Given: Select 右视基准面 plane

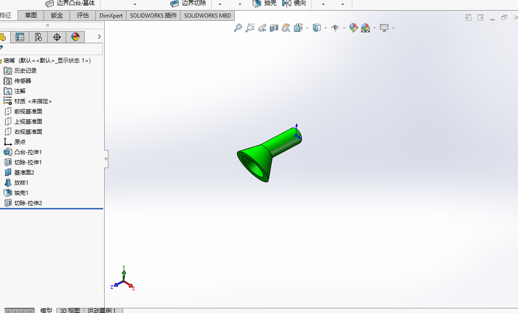Looking at the screenshot, I should pos(23,131).
